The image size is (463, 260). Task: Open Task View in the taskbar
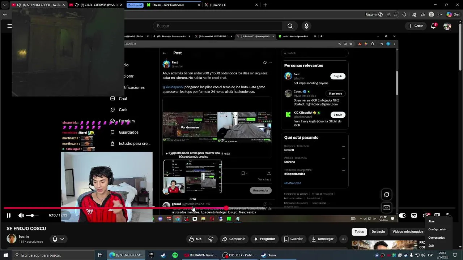[x=101, y=255]
